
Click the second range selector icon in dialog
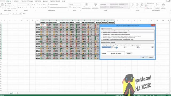click(152, 47)
